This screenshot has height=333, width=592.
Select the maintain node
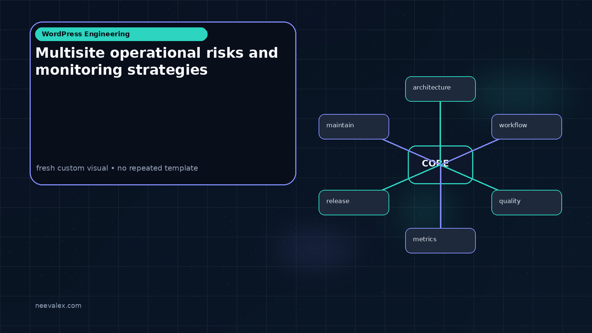coord(354,127)
